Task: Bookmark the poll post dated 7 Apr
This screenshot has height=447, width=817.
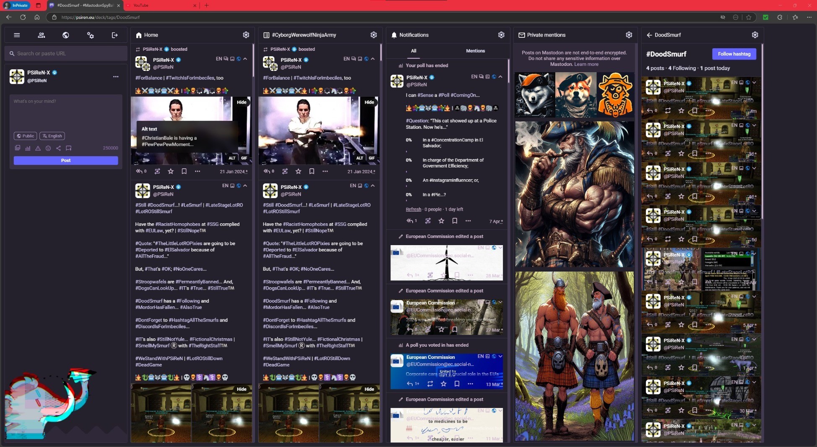Action: (455, 221)
